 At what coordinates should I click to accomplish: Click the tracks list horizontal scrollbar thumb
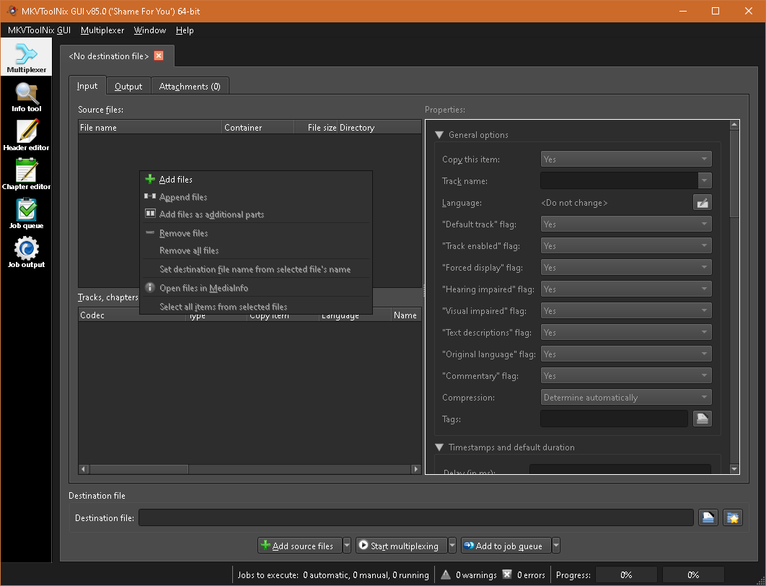point(138,469)
